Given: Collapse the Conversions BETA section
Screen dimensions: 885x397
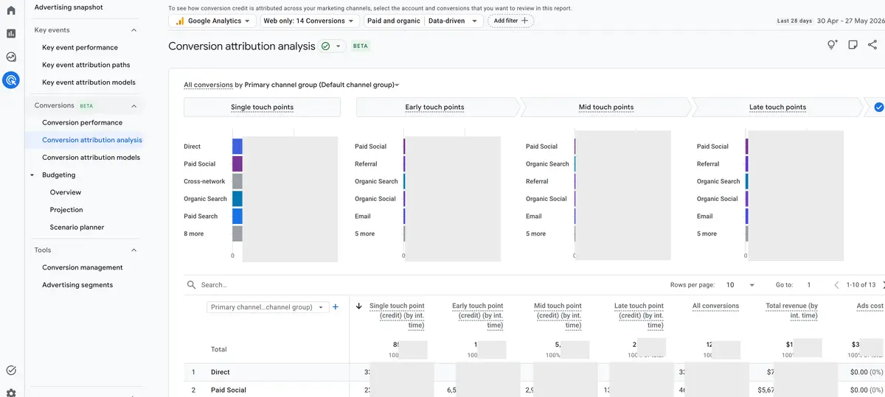Looking at the screenshot, I should point(133,105).
